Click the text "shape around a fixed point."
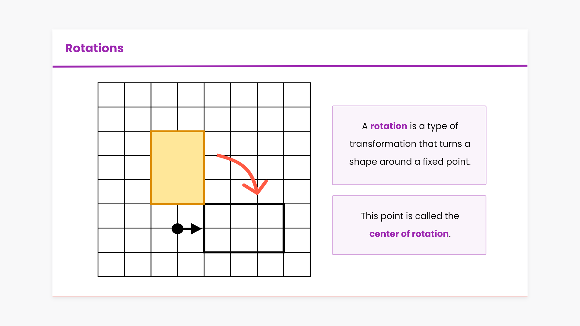 point(410,161)
